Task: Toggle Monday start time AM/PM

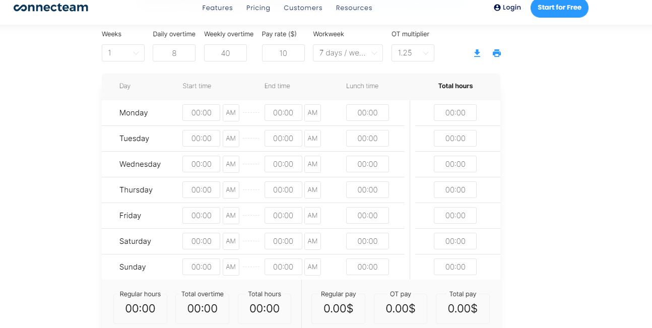Action: pyautogui.click(x=231, y=113)
